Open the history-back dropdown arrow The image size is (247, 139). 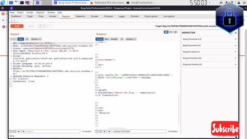coord(43,26)
